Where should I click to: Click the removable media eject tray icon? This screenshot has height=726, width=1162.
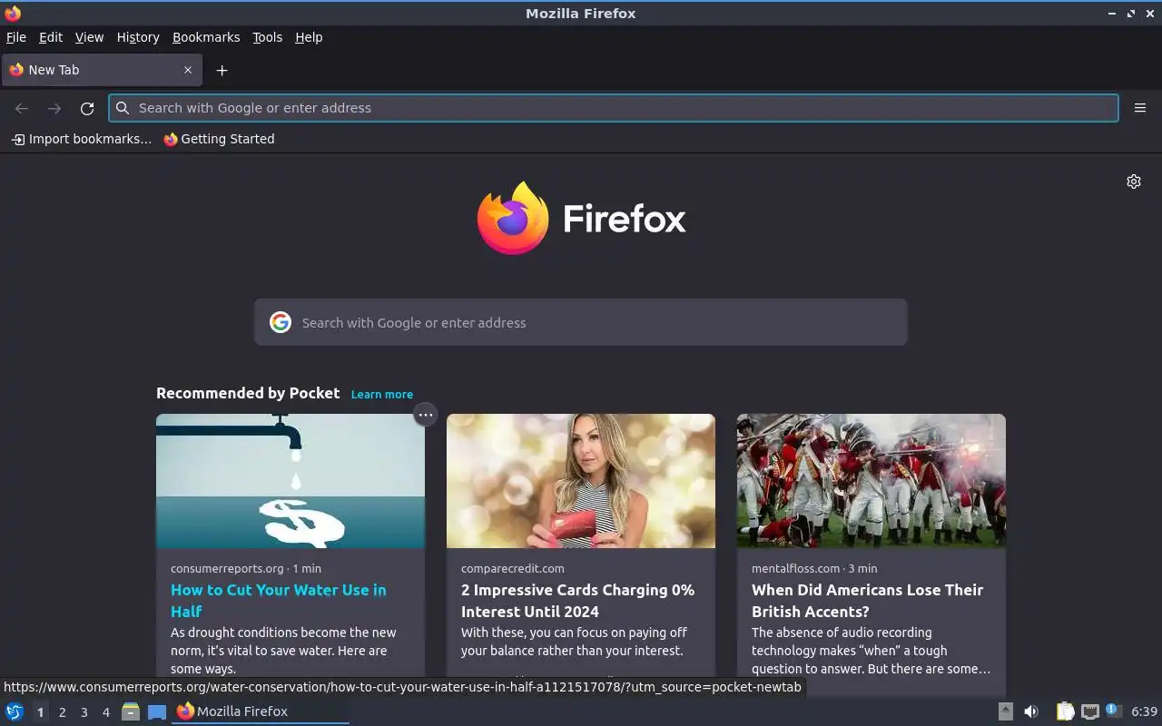[x=1005, y=711]
